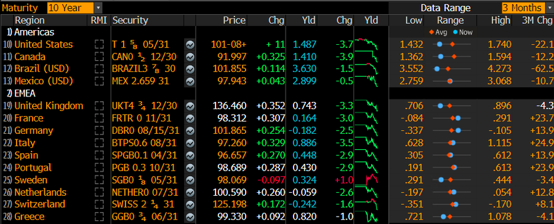Open chart icon for Sweden SGB0 bond
This screenshot has width=554, height=224.
(190, 180)
